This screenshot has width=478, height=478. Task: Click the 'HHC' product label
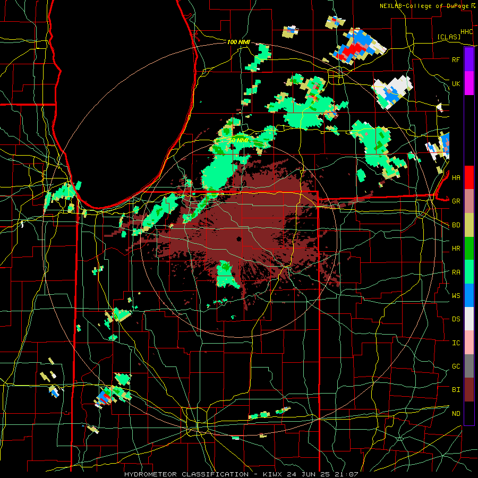[x=466, y=32]
